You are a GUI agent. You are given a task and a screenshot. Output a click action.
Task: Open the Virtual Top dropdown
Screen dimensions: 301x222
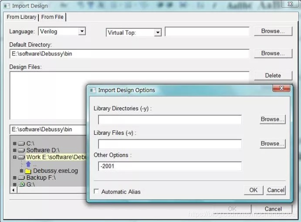(x=158, y=32)
